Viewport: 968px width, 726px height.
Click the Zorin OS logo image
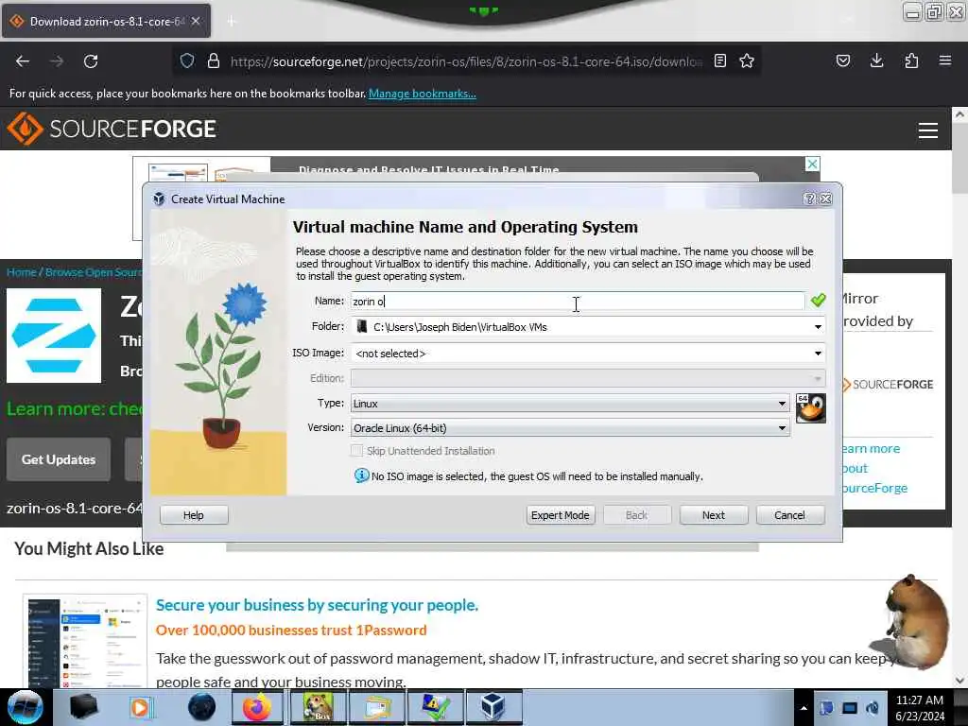click(54, 336)
